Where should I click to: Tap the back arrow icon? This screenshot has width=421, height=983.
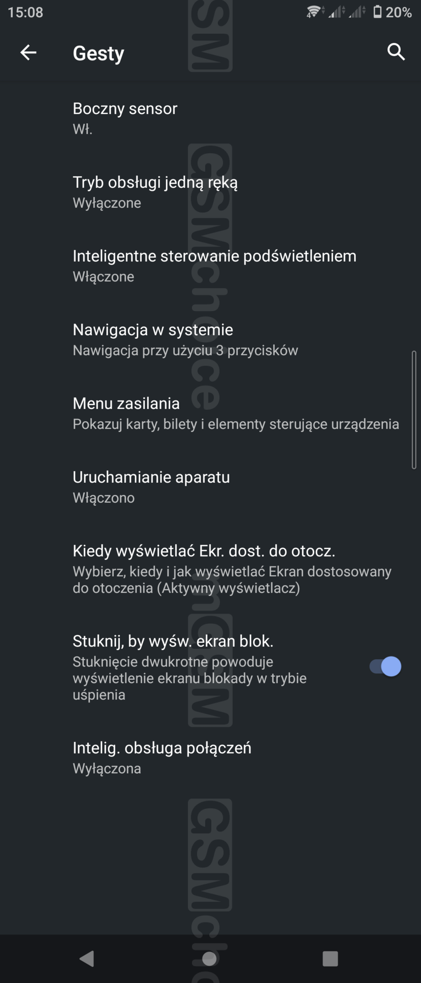(28, 53)
